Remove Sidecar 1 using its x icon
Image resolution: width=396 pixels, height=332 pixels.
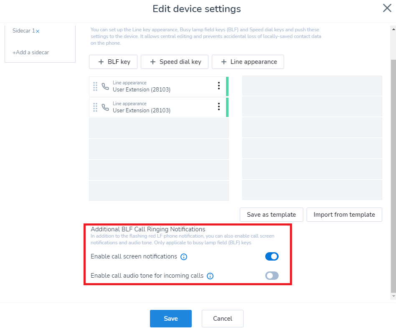tap(38, 31)
